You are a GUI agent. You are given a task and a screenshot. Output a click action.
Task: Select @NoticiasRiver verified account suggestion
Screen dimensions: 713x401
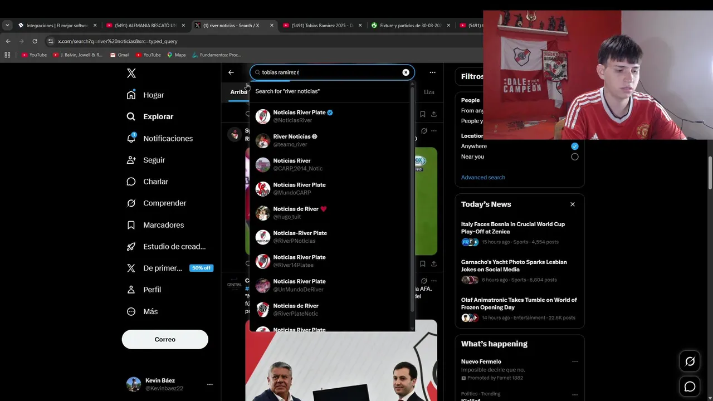330,116
